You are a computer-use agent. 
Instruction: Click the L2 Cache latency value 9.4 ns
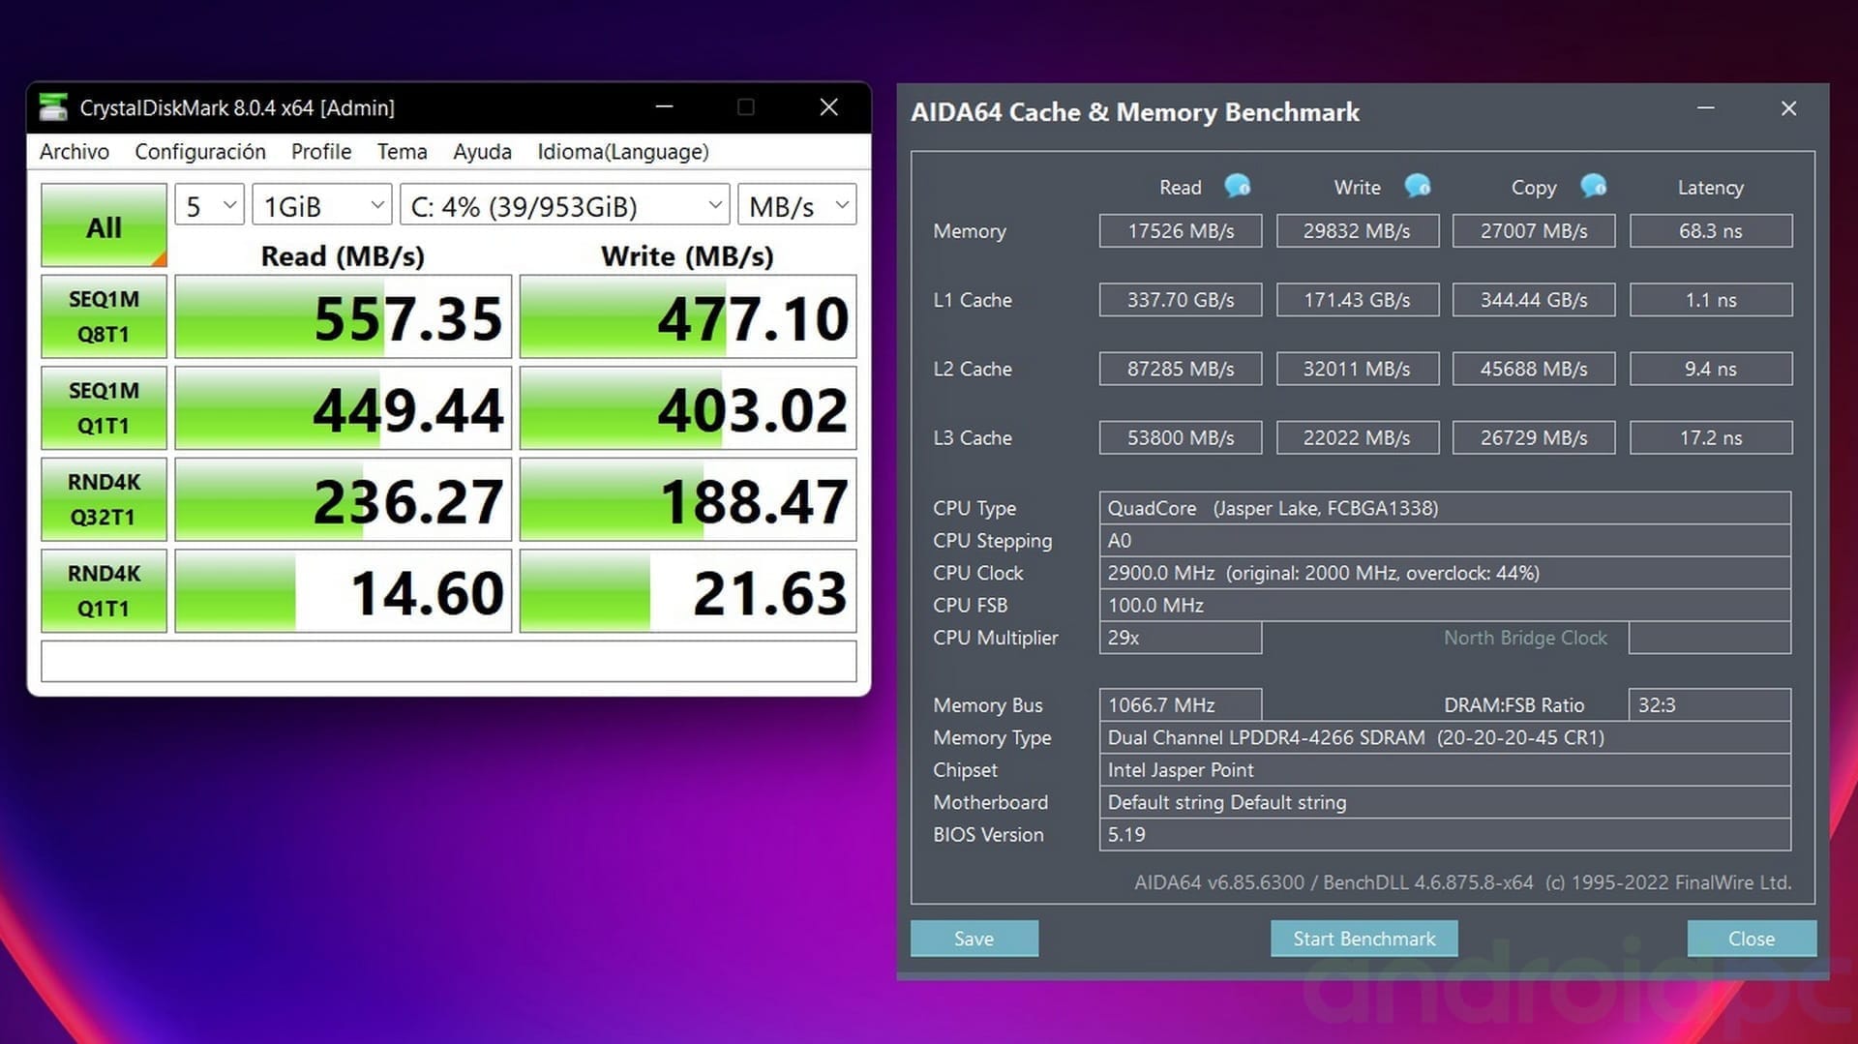pos(1711,369)
